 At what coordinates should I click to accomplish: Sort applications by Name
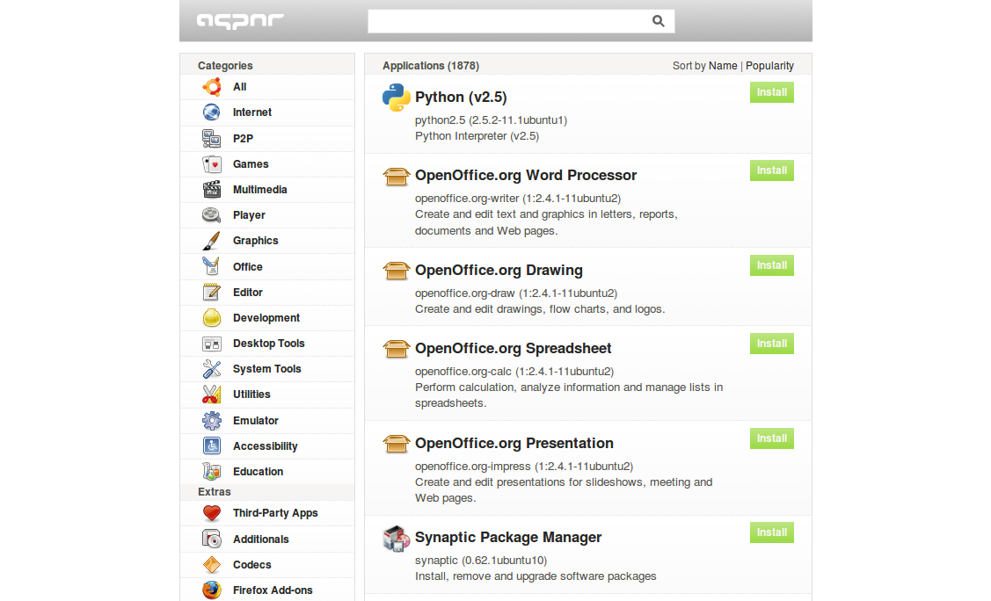click(x=723, y=66)
